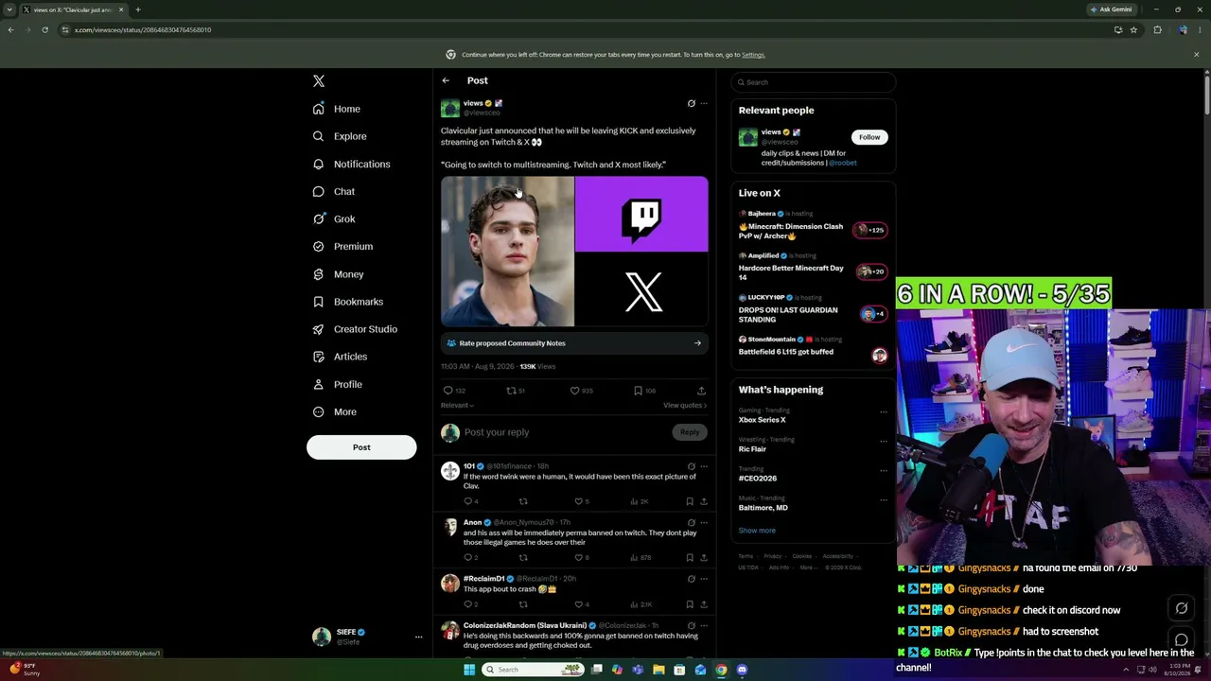Click the white Post button in sidebar
Screen dimensions: 1211x681
pos(361,447)
